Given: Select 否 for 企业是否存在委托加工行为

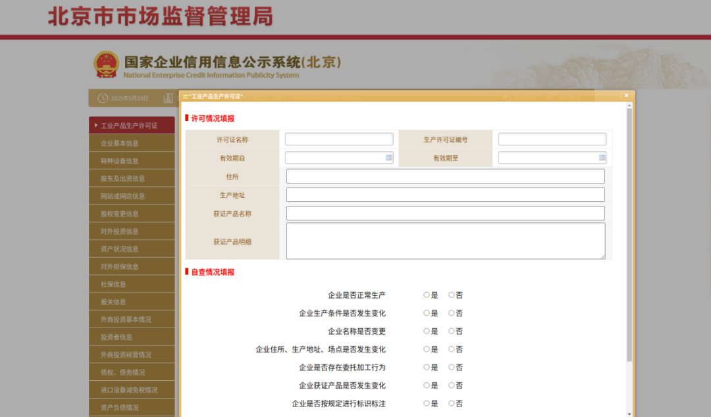Looking at the screenshot, I should (451, 368).
